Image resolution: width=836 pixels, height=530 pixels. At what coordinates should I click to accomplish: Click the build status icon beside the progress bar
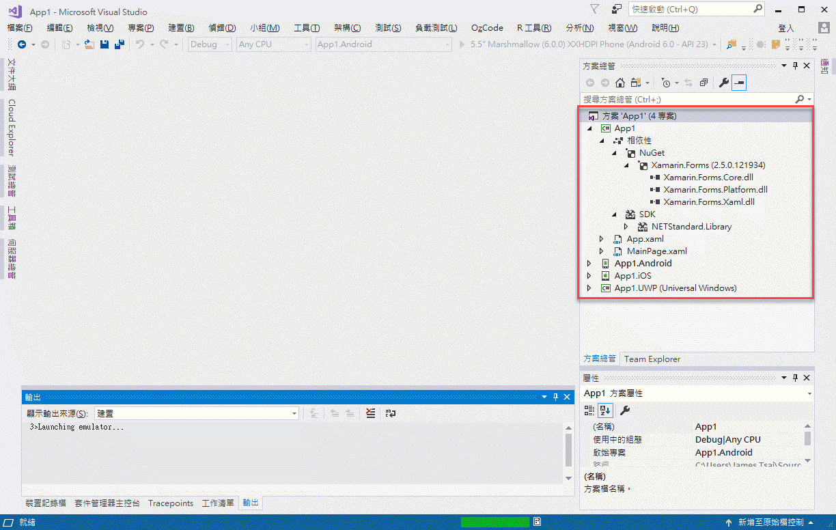(x=538, y=522)
